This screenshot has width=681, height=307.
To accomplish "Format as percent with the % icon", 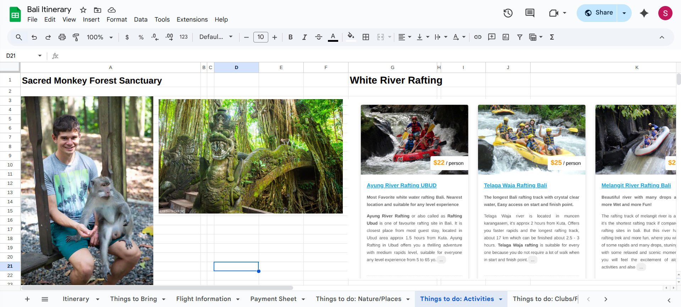I will click(141, 37).
